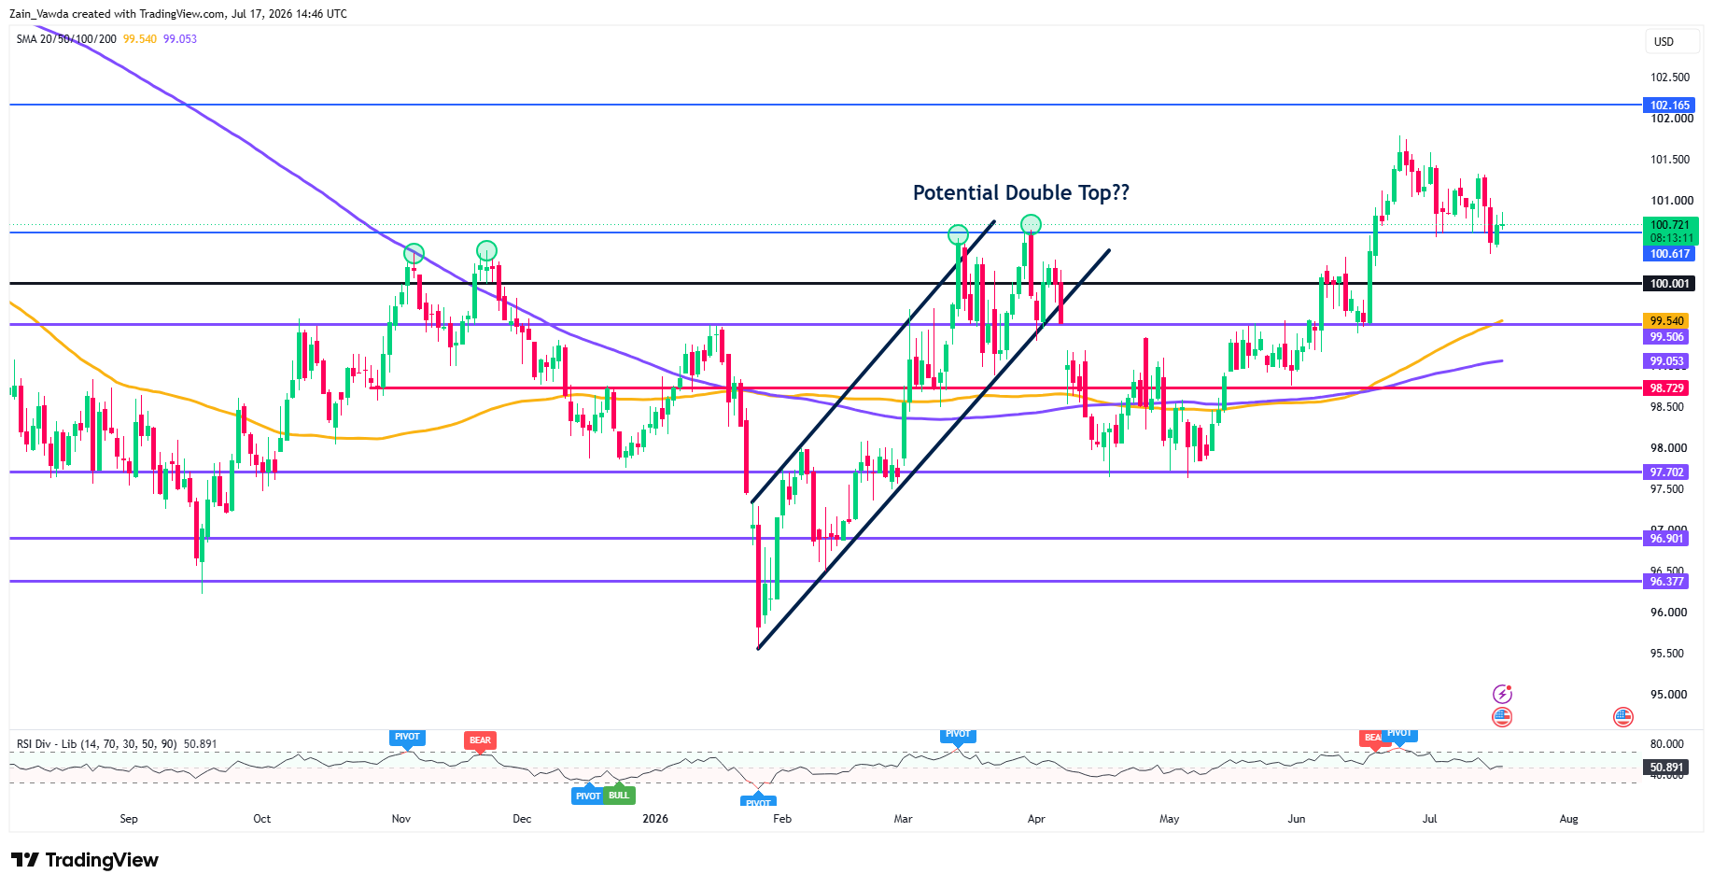Click the PIVOT tag above March in the RSI pane
The image size is (1713, 888).
click(958, 735)
